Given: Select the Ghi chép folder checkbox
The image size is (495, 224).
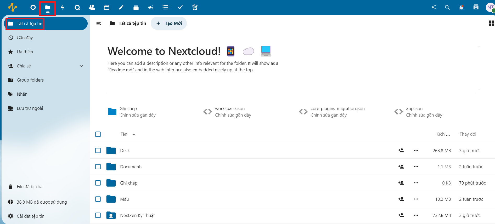Looking at the screenshot, I should tap(98, 183).
